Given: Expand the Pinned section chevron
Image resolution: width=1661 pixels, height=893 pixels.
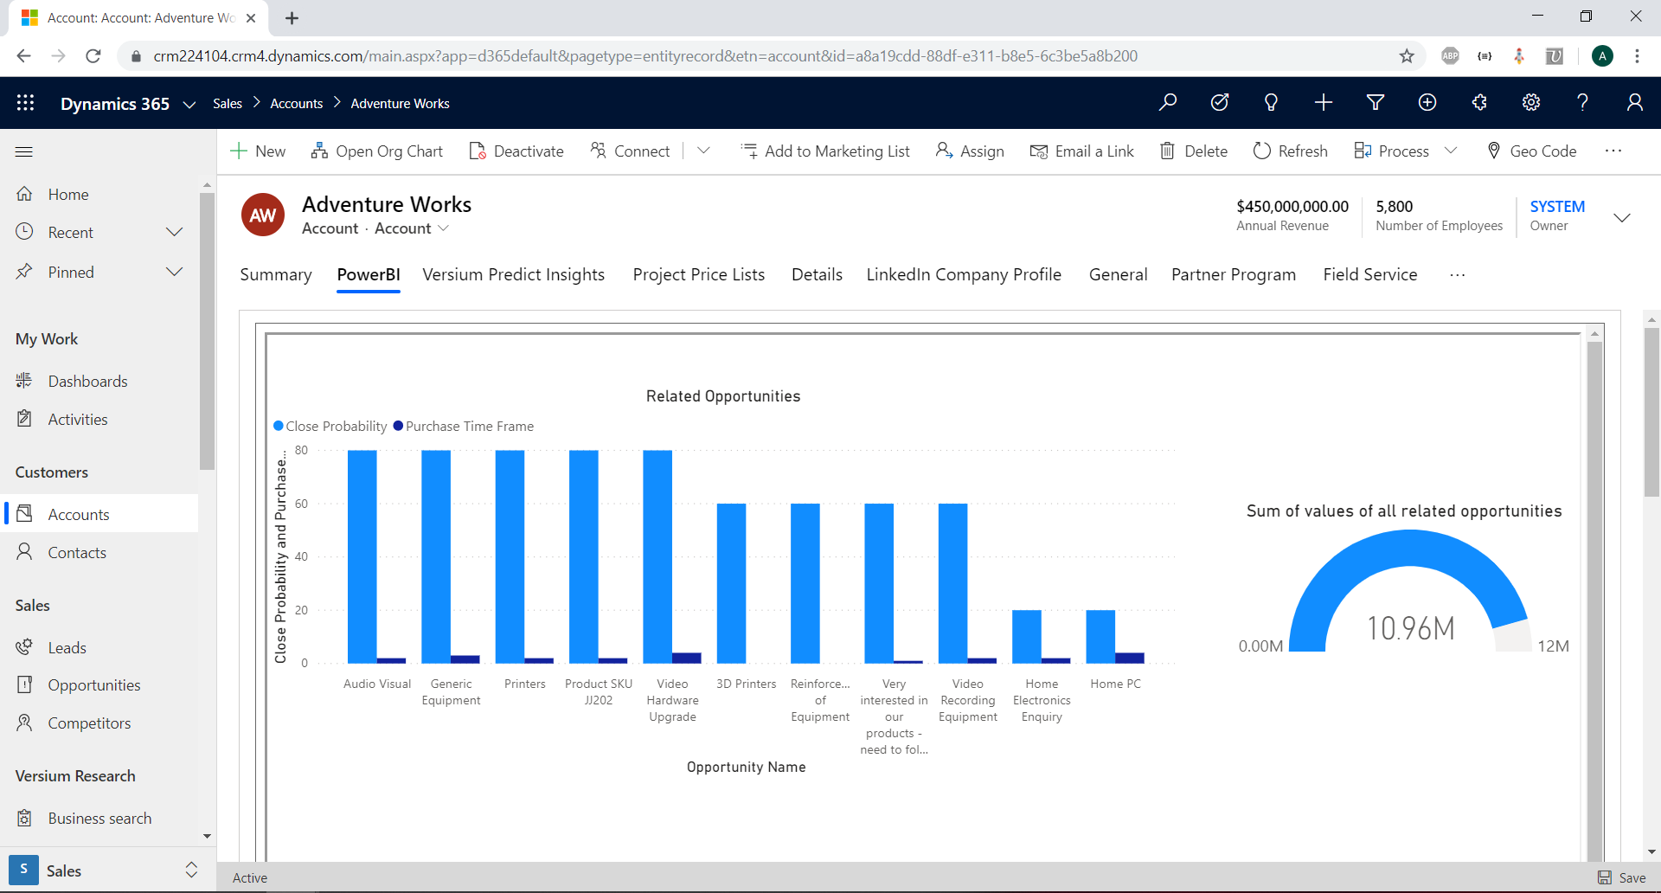Looking at the screenshot, I should [x=174, y=272].
